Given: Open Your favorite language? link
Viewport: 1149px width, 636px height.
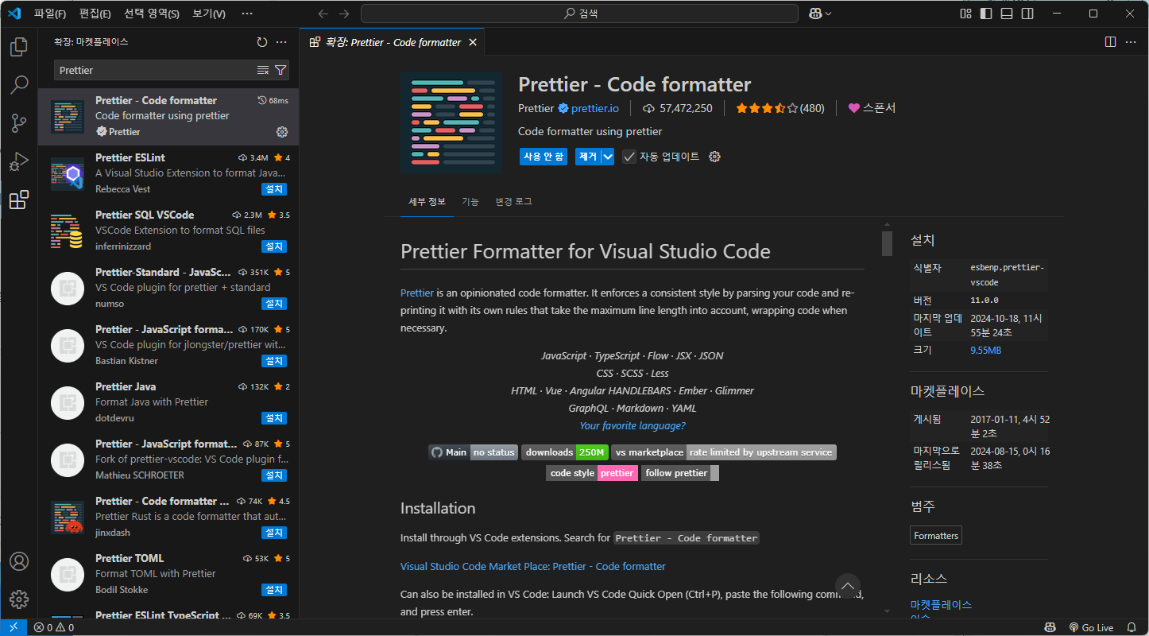Looking at the screenshot, I should pos(633,425).
